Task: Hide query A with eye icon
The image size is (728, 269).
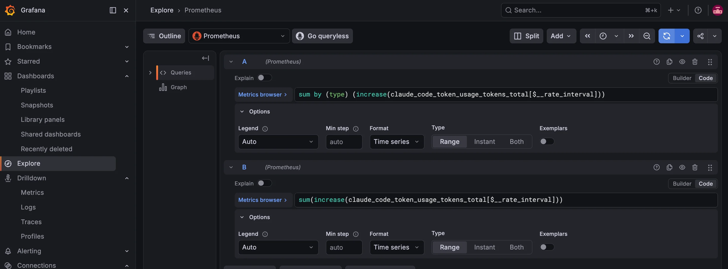Action: [x=682, y=62]
